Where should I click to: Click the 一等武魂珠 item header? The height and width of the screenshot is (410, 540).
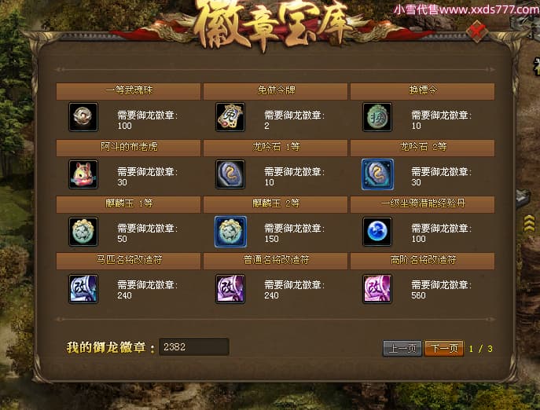click(128, 91)
